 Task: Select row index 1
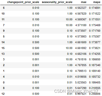[x=4, y=71]
